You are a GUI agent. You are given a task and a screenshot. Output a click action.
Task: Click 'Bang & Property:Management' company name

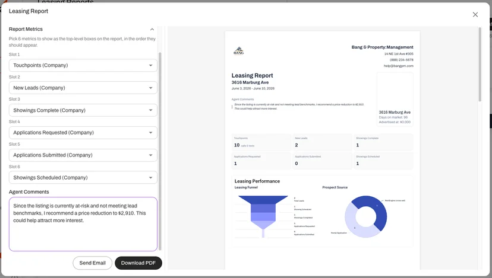(x=382, y=47)
